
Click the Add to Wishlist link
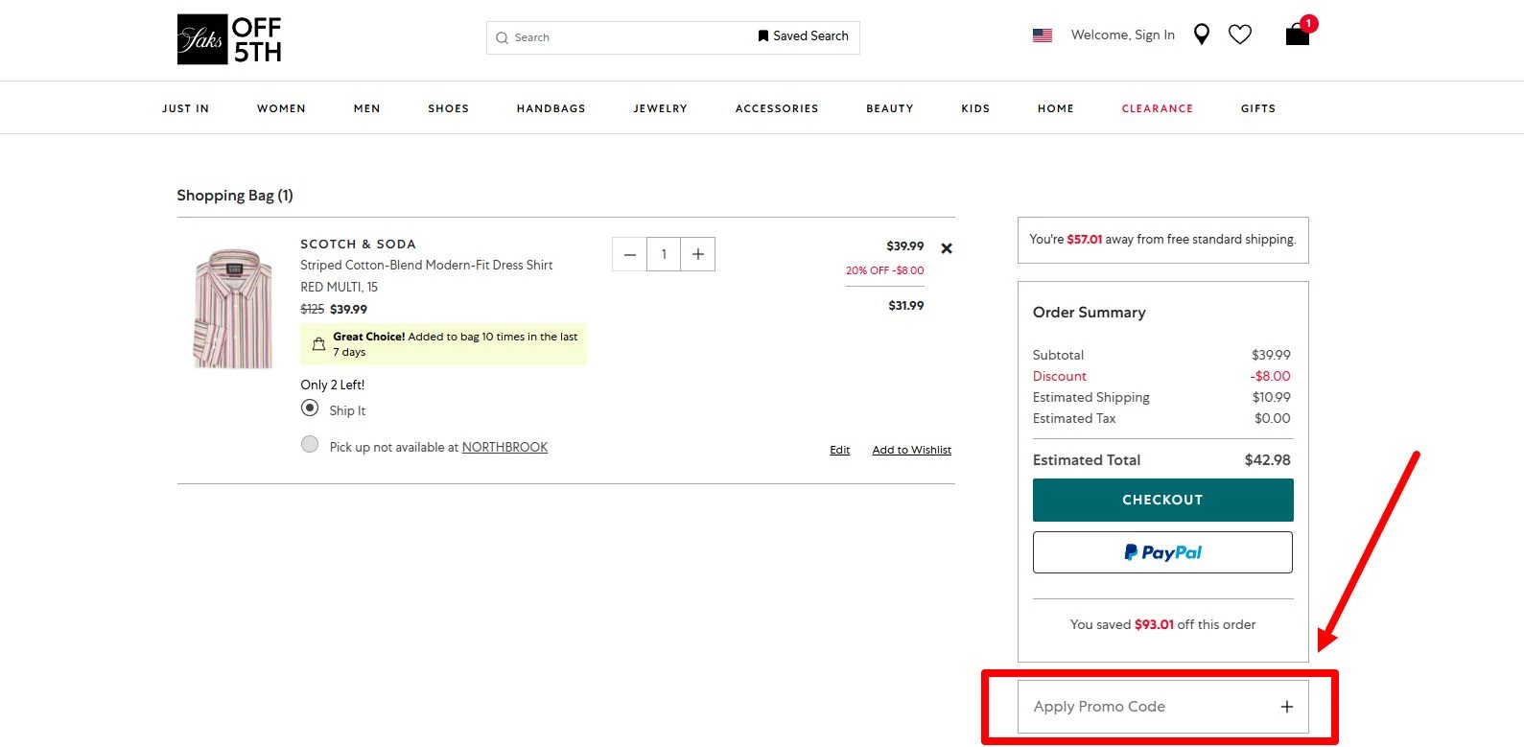[911, 450]
